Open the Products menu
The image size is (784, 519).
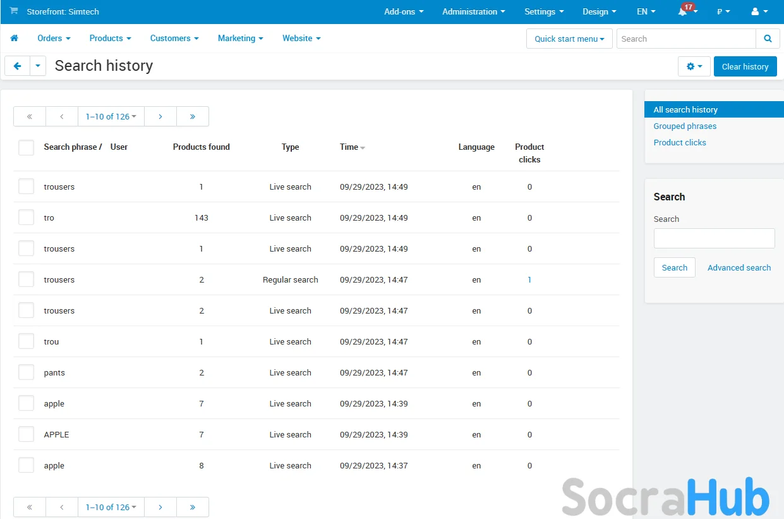click(110, 39)
